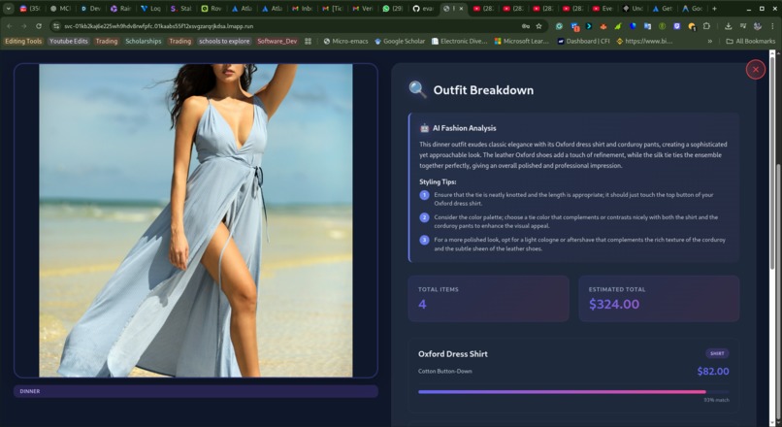Click the SHIRT category tag
This screenshot has height=427, width=782.
717,353
